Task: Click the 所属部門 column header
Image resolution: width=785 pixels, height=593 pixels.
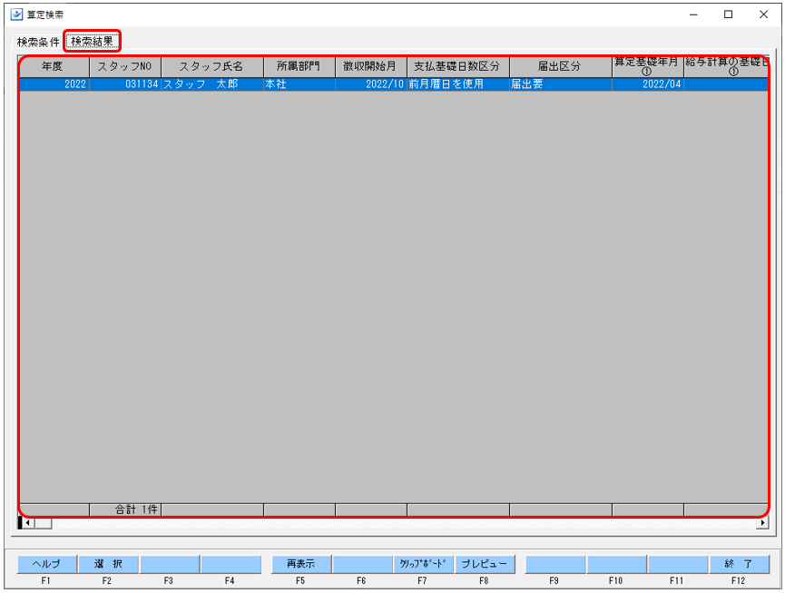Action: tap(299, 66)
